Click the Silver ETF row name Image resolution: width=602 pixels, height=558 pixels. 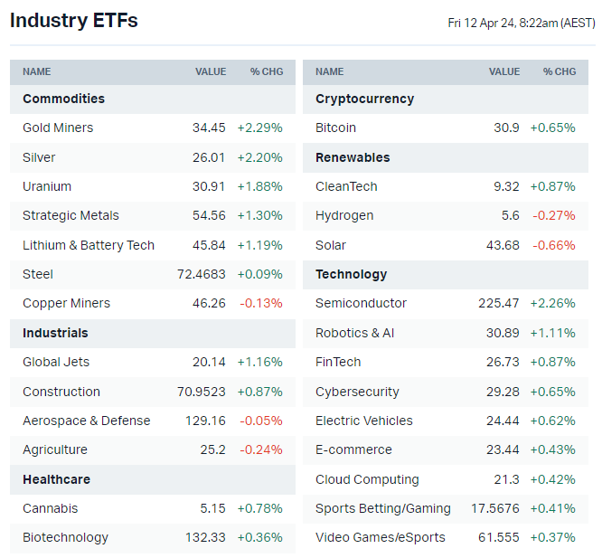[39, 157]
